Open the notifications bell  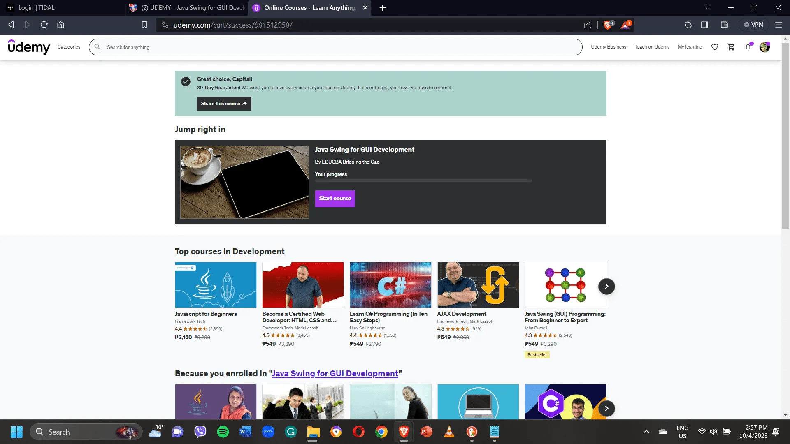pos(748,47)
